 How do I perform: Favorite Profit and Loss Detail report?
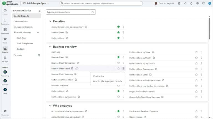196,75
